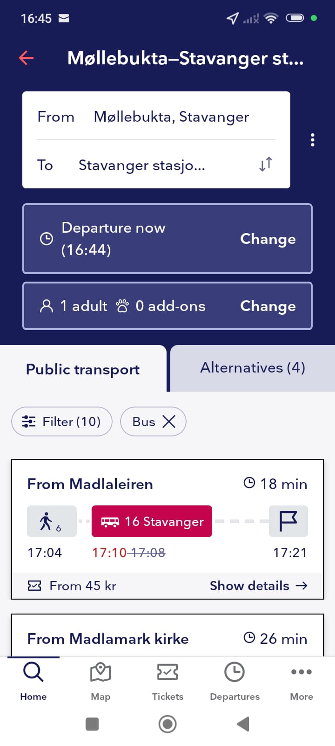
Task: Switch to Alternatives (4) tab
Action: [x=253, y=368]
